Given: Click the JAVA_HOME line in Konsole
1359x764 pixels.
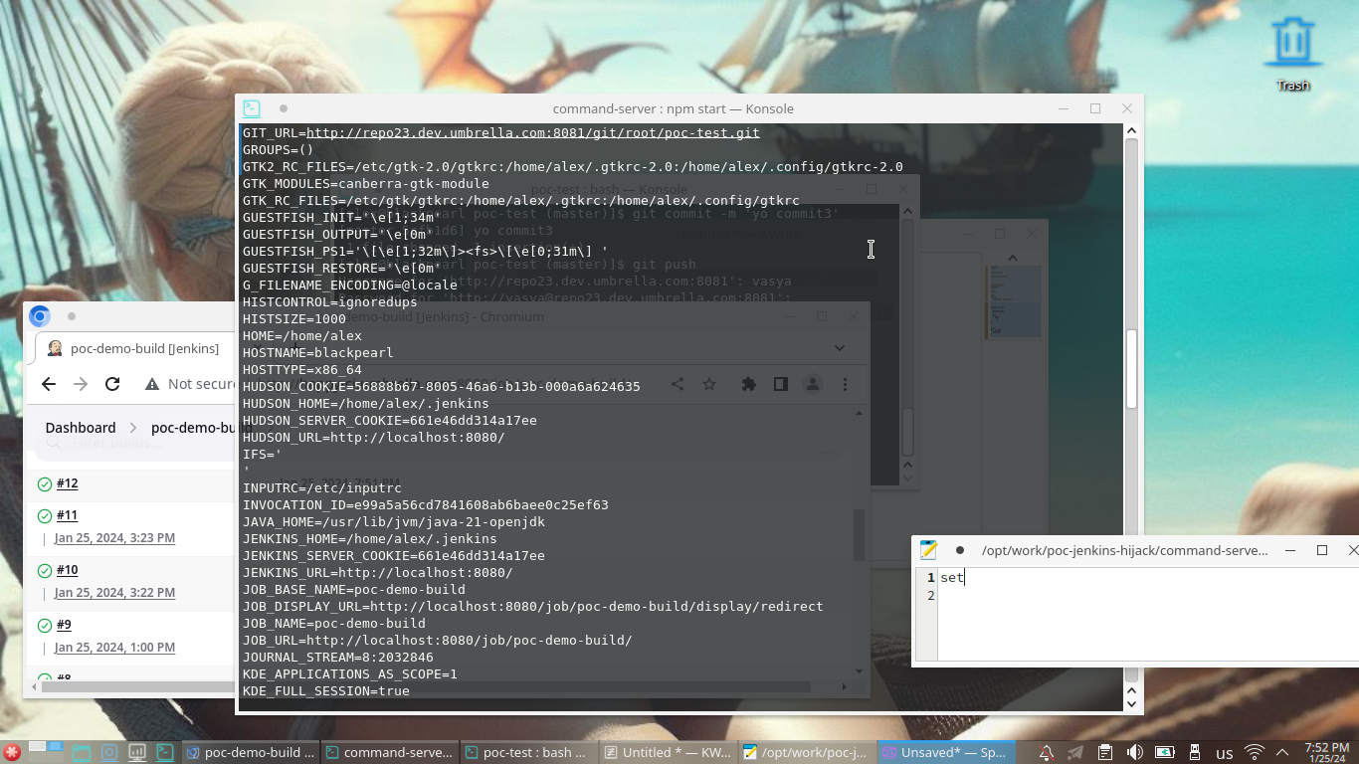Looking at the screenshot, I should point(394,522).
